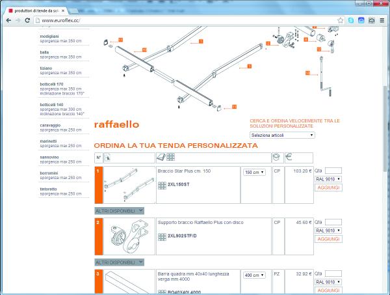Open the borromini model link

pyautogui.click(x=49, y=173)
